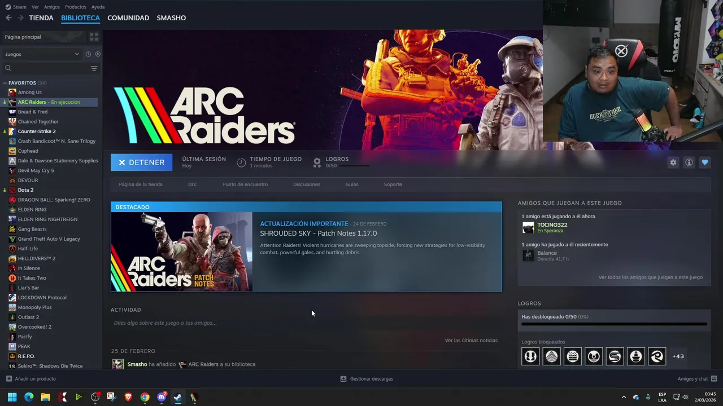The width and height of the screenshot is (723, 406).
Task: Open the Punto de encuentro tab
Action: point(245,184)
